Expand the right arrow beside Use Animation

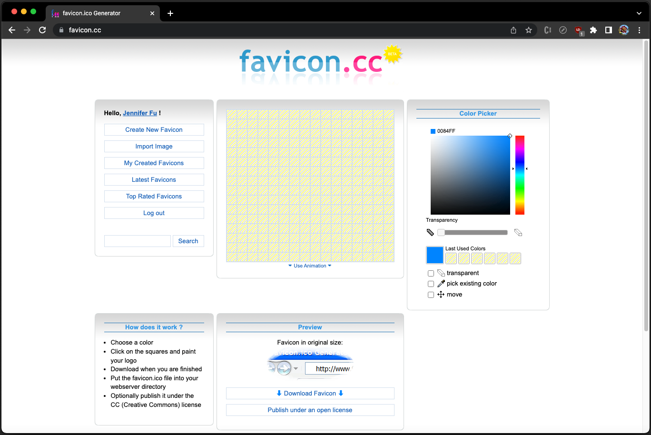pyautogui.click(x=329, y=266)
